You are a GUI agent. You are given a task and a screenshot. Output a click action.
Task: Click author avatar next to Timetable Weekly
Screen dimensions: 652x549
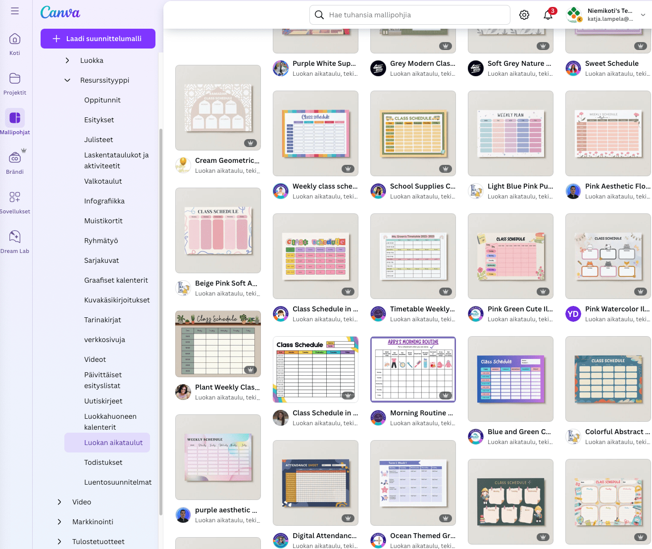pos(378,314)
